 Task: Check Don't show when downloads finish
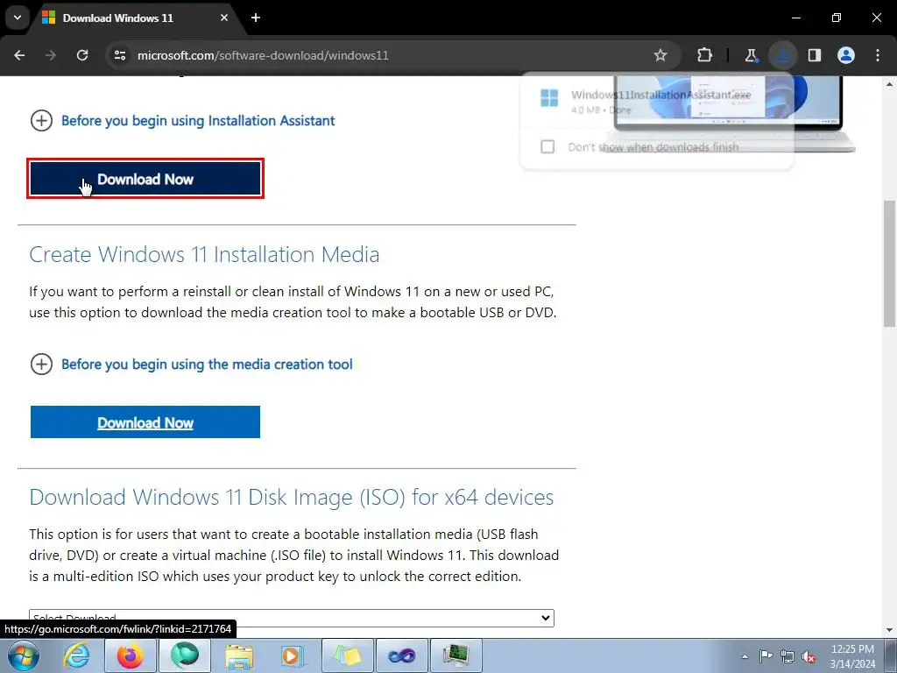coord(547,147)
